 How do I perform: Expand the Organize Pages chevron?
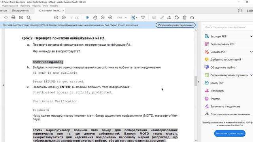251,75
